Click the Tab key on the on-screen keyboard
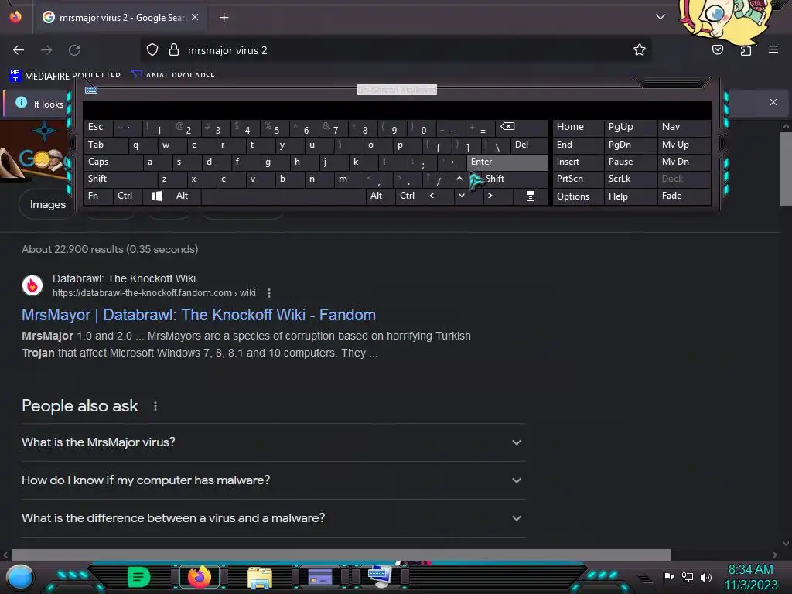The width and height of the screenshot is (792, 594). pos(105,145)
